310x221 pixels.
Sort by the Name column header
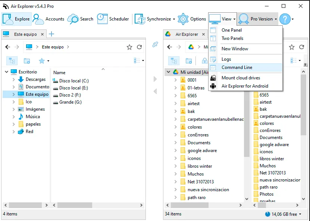59,73
